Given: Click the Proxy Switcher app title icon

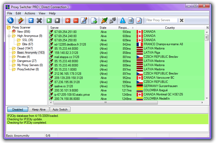Looking at the screenshot, I should [x=8, y=7].
